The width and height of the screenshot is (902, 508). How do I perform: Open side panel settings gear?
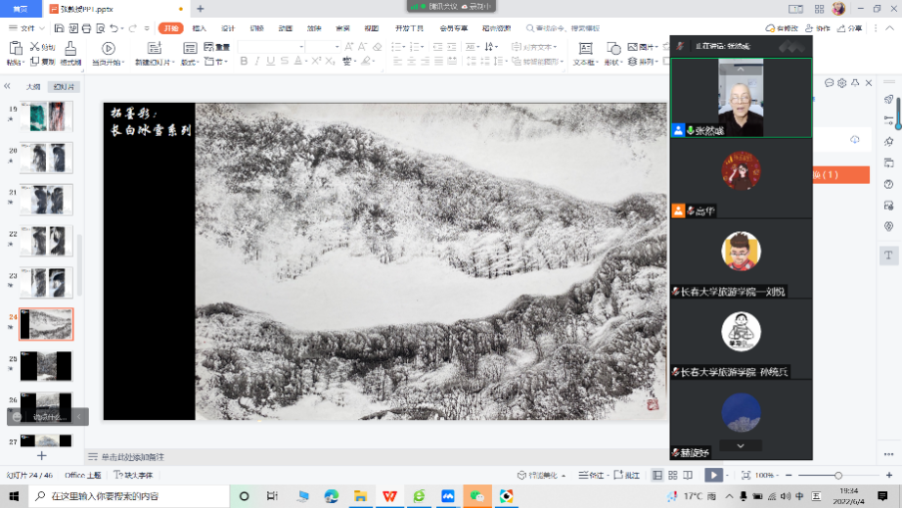842,83
